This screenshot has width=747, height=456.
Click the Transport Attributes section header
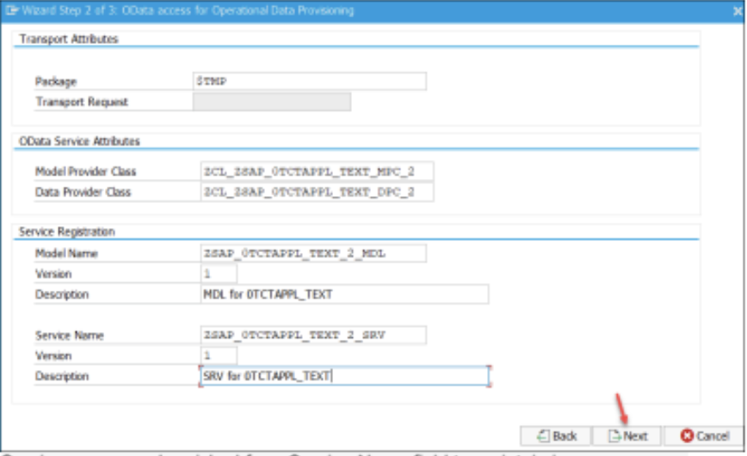click(69, 39)
